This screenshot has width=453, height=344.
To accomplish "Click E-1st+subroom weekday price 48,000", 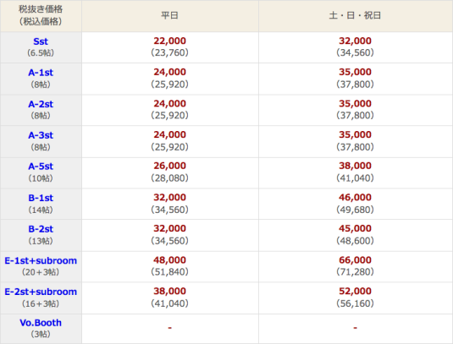I will point(170,260).
